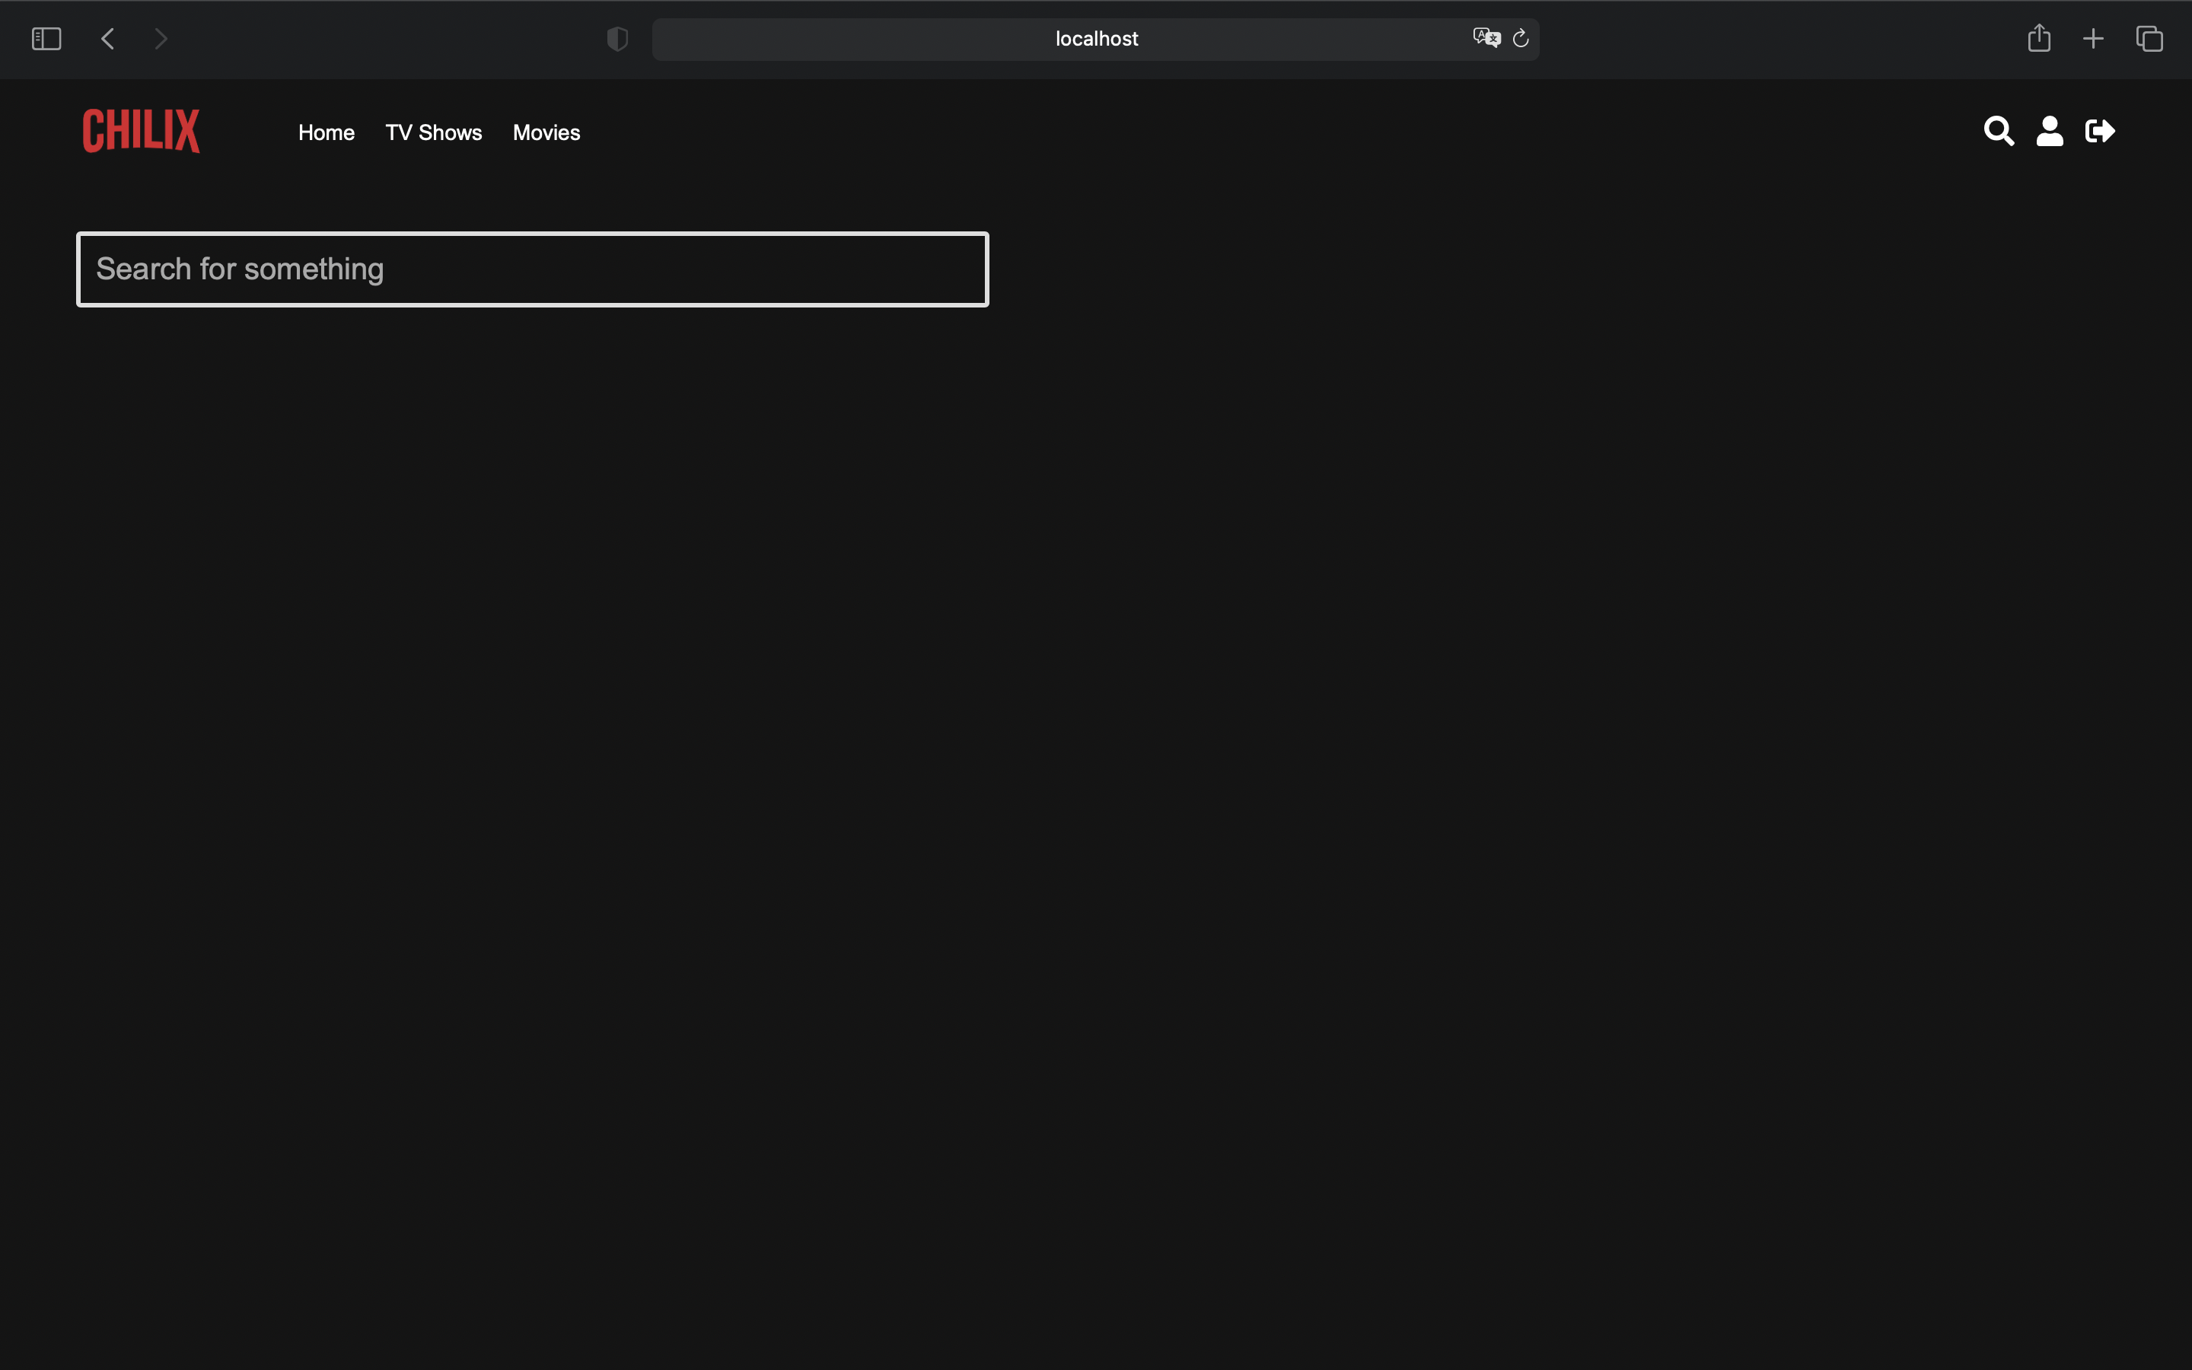Click the logout/exit arrow icon
2192x1370 pixels.
click(2102, 132)
